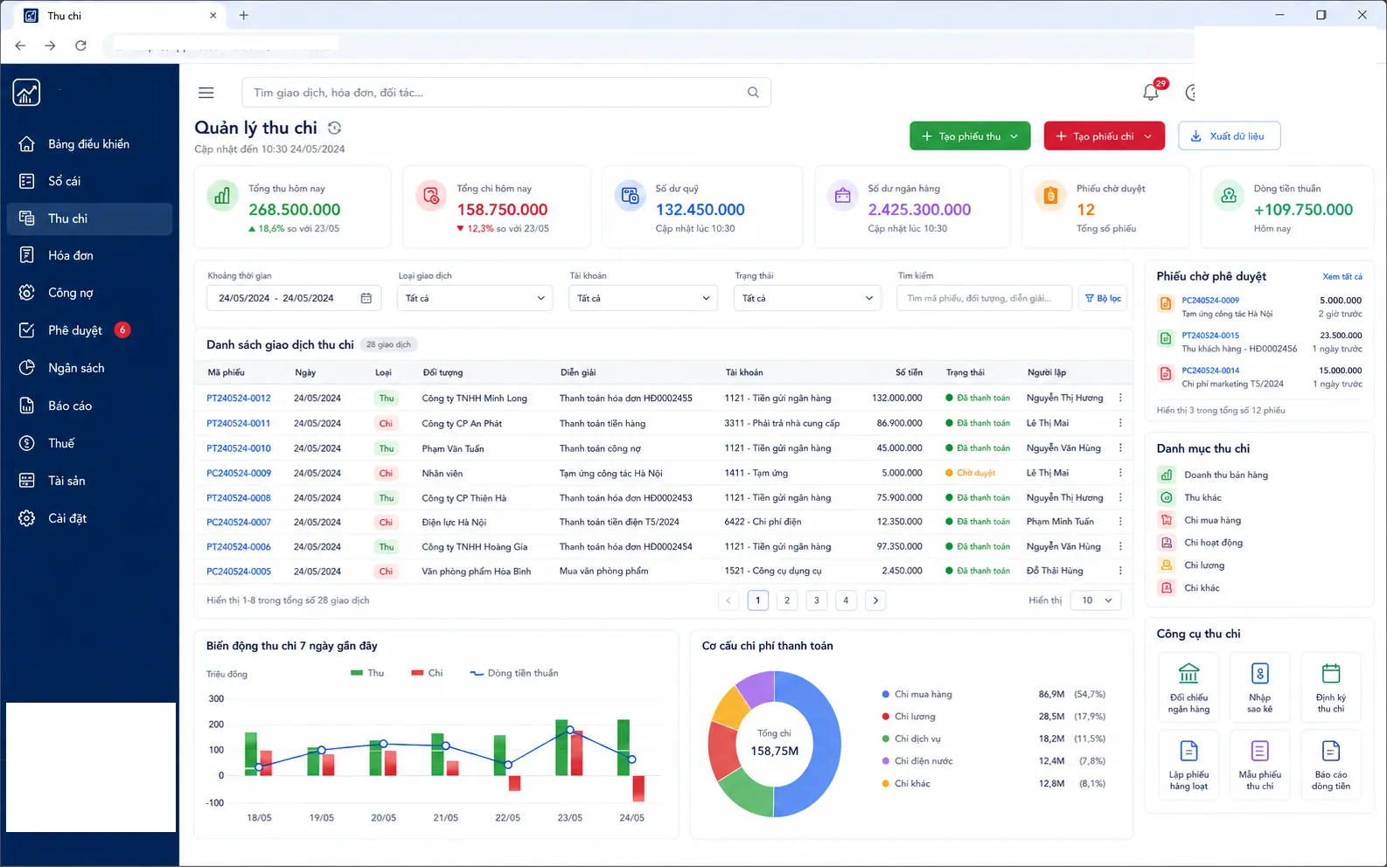Expand the Tài khoản dropdown
The height and width of the screenshot is (867, 1387).
pos(643,298)
